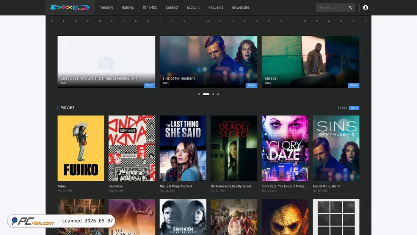Open the Fujiko movie poster
Screen dimensions: 417x235
point(81,148)
